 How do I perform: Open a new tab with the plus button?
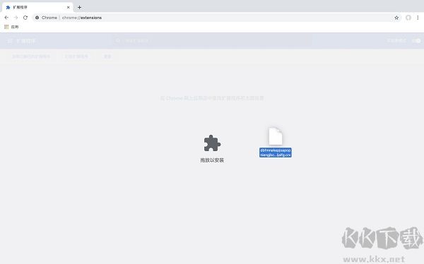coord(79,7)
